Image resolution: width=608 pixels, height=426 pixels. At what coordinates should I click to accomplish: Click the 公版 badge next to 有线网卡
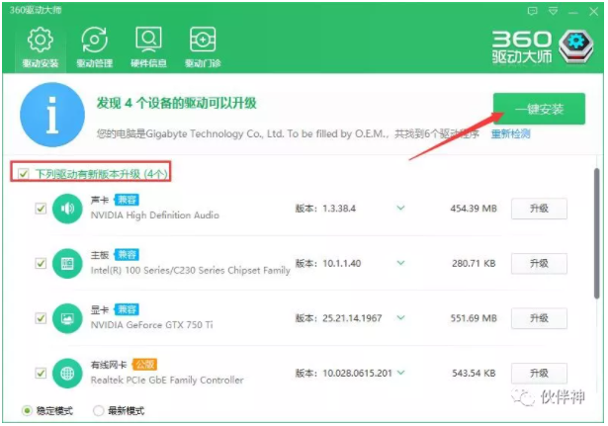click(144, 365)
